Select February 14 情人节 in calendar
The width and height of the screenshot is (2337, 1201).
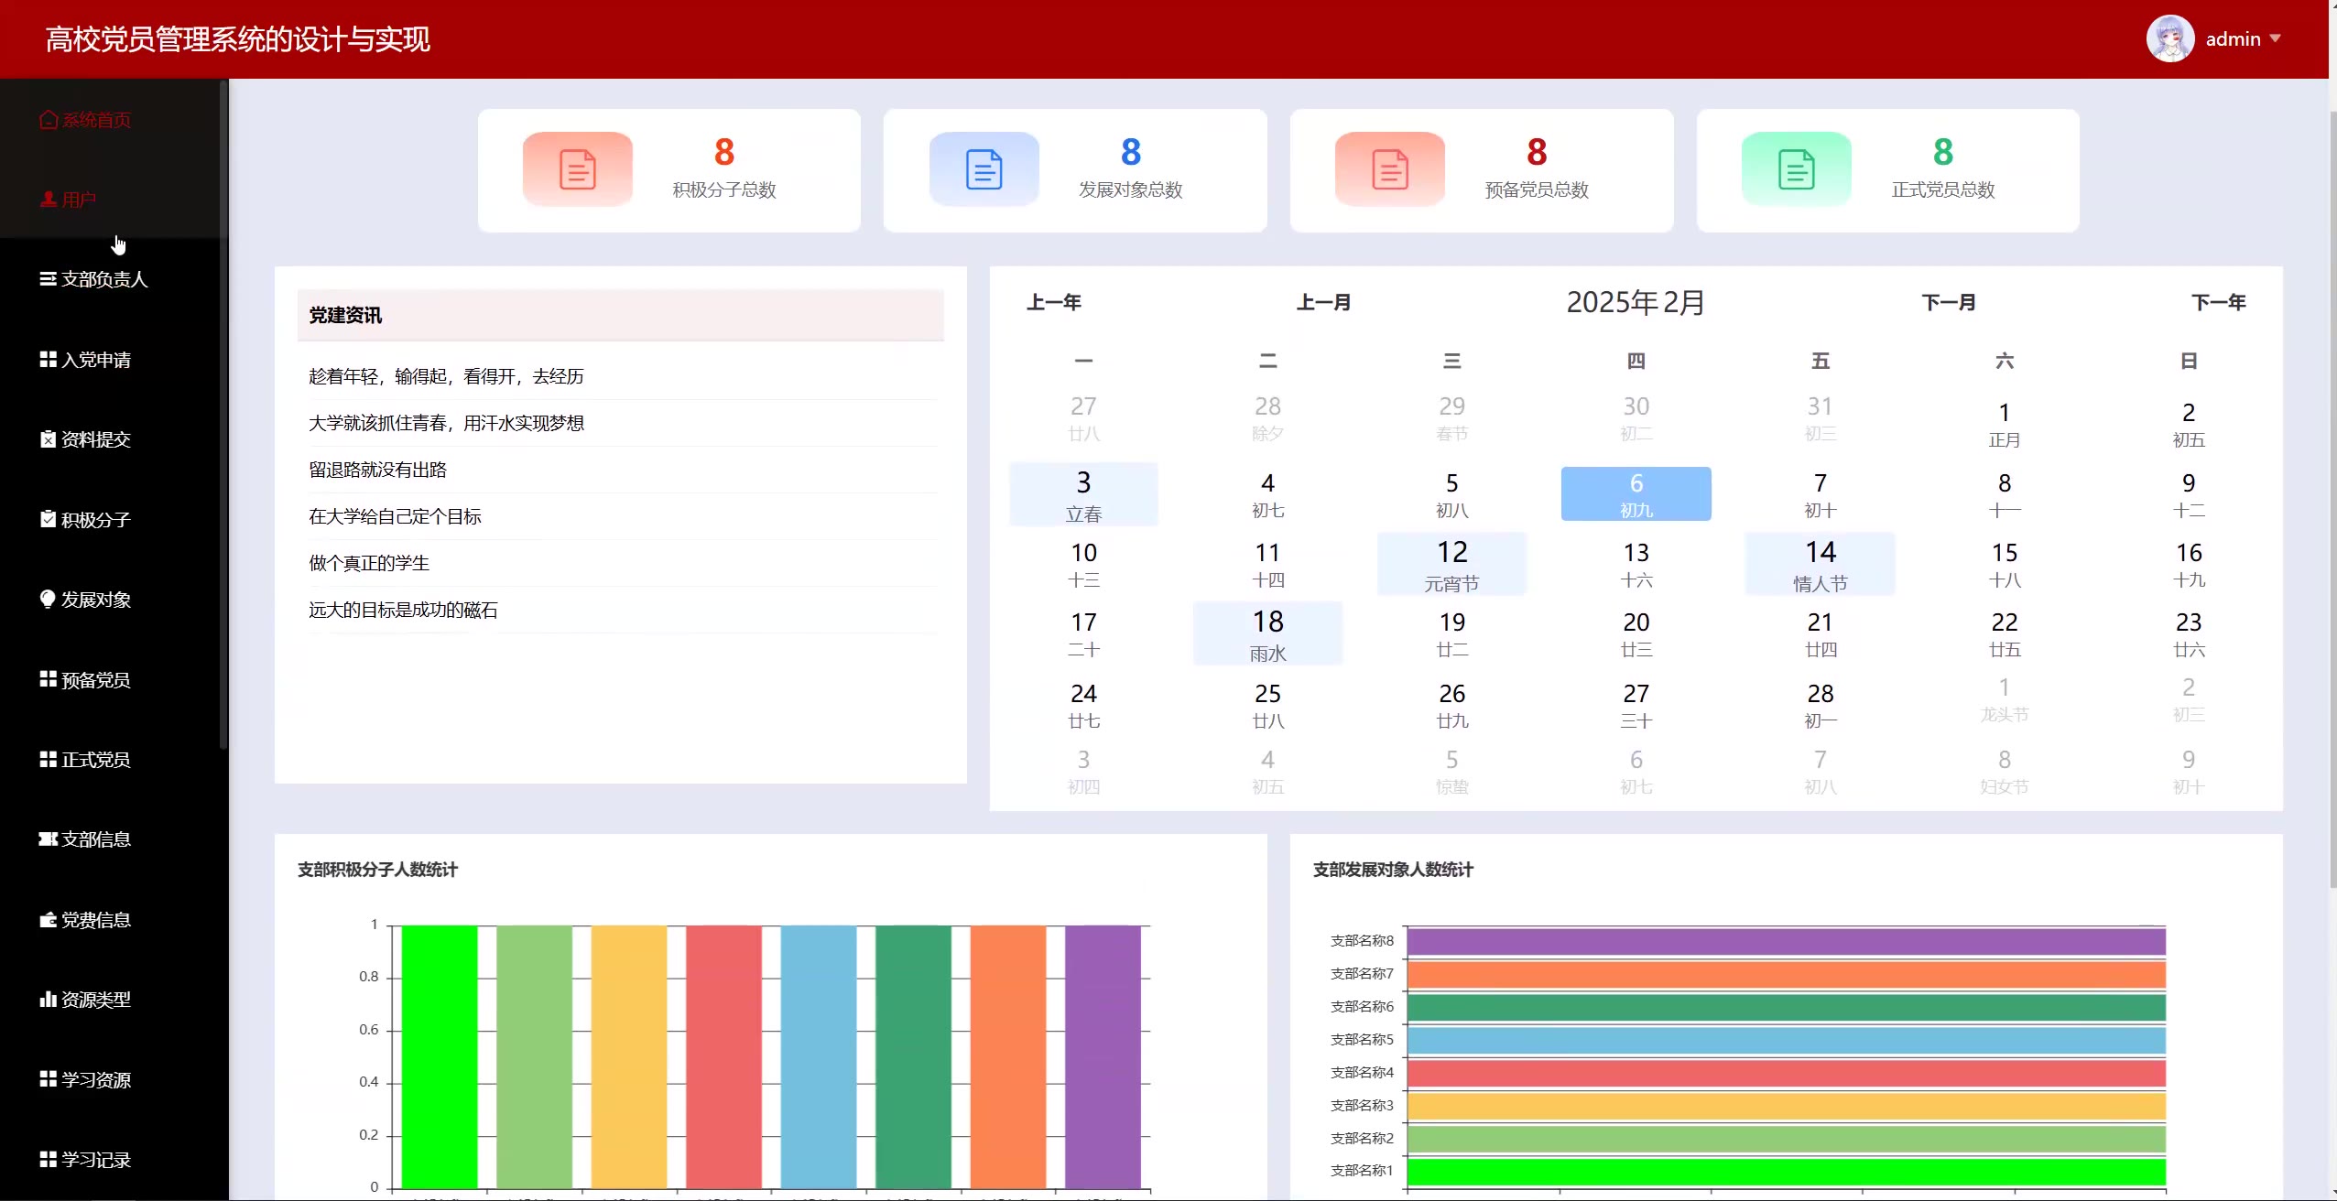click(1820, 564)
